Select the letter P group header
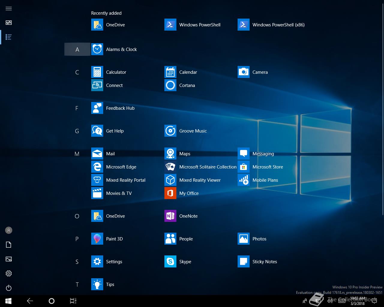The image size is (384, 307). click(x=77, y=239)
